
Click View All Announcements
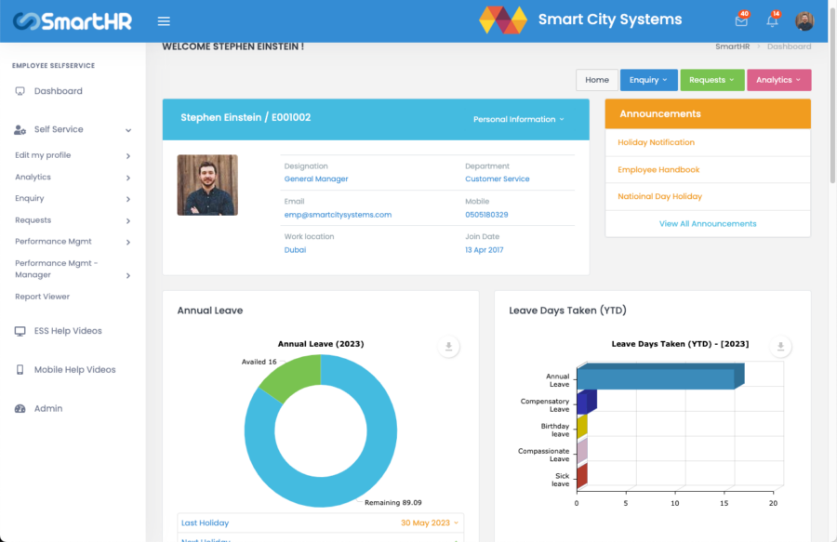[x=708, y=223]
